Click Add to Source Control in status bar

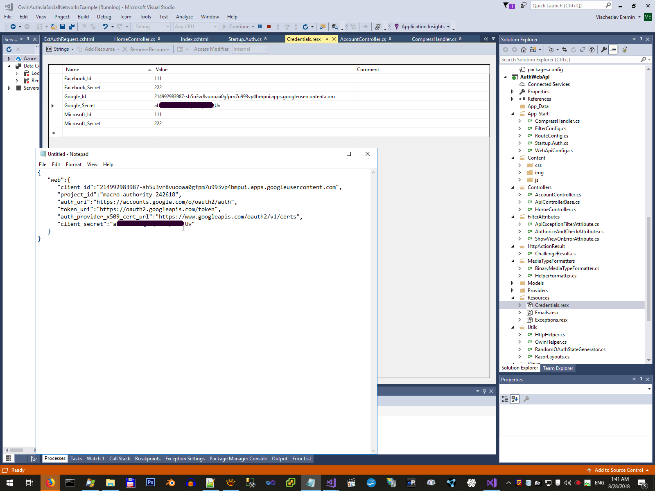click(618, 470)
